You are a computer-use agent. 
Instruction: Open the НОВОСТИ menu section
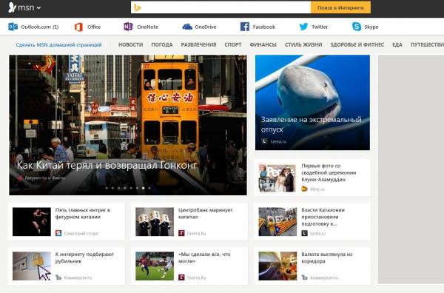coord(130,44)
